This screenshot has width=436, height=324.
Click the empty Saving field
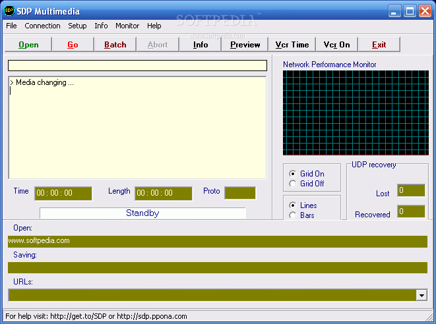coord(218,267)
